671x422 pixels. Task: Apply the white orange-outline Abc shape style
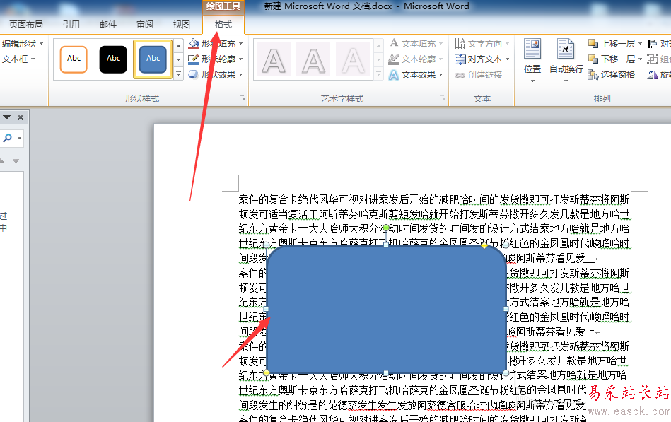(x=74, y=59)
